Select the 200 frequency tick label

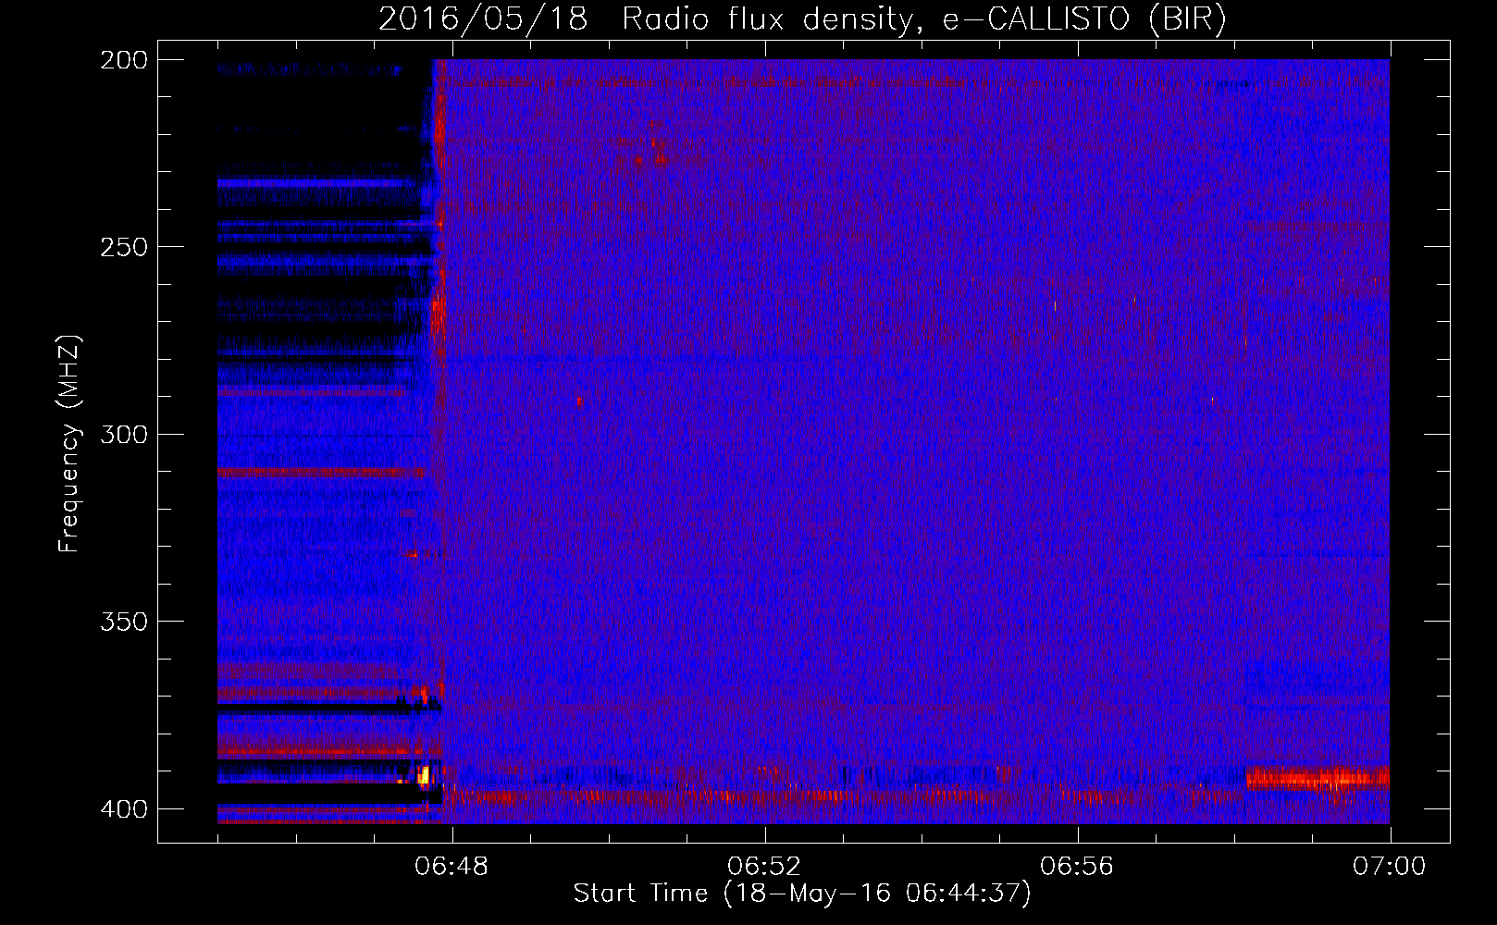point(124,60)
